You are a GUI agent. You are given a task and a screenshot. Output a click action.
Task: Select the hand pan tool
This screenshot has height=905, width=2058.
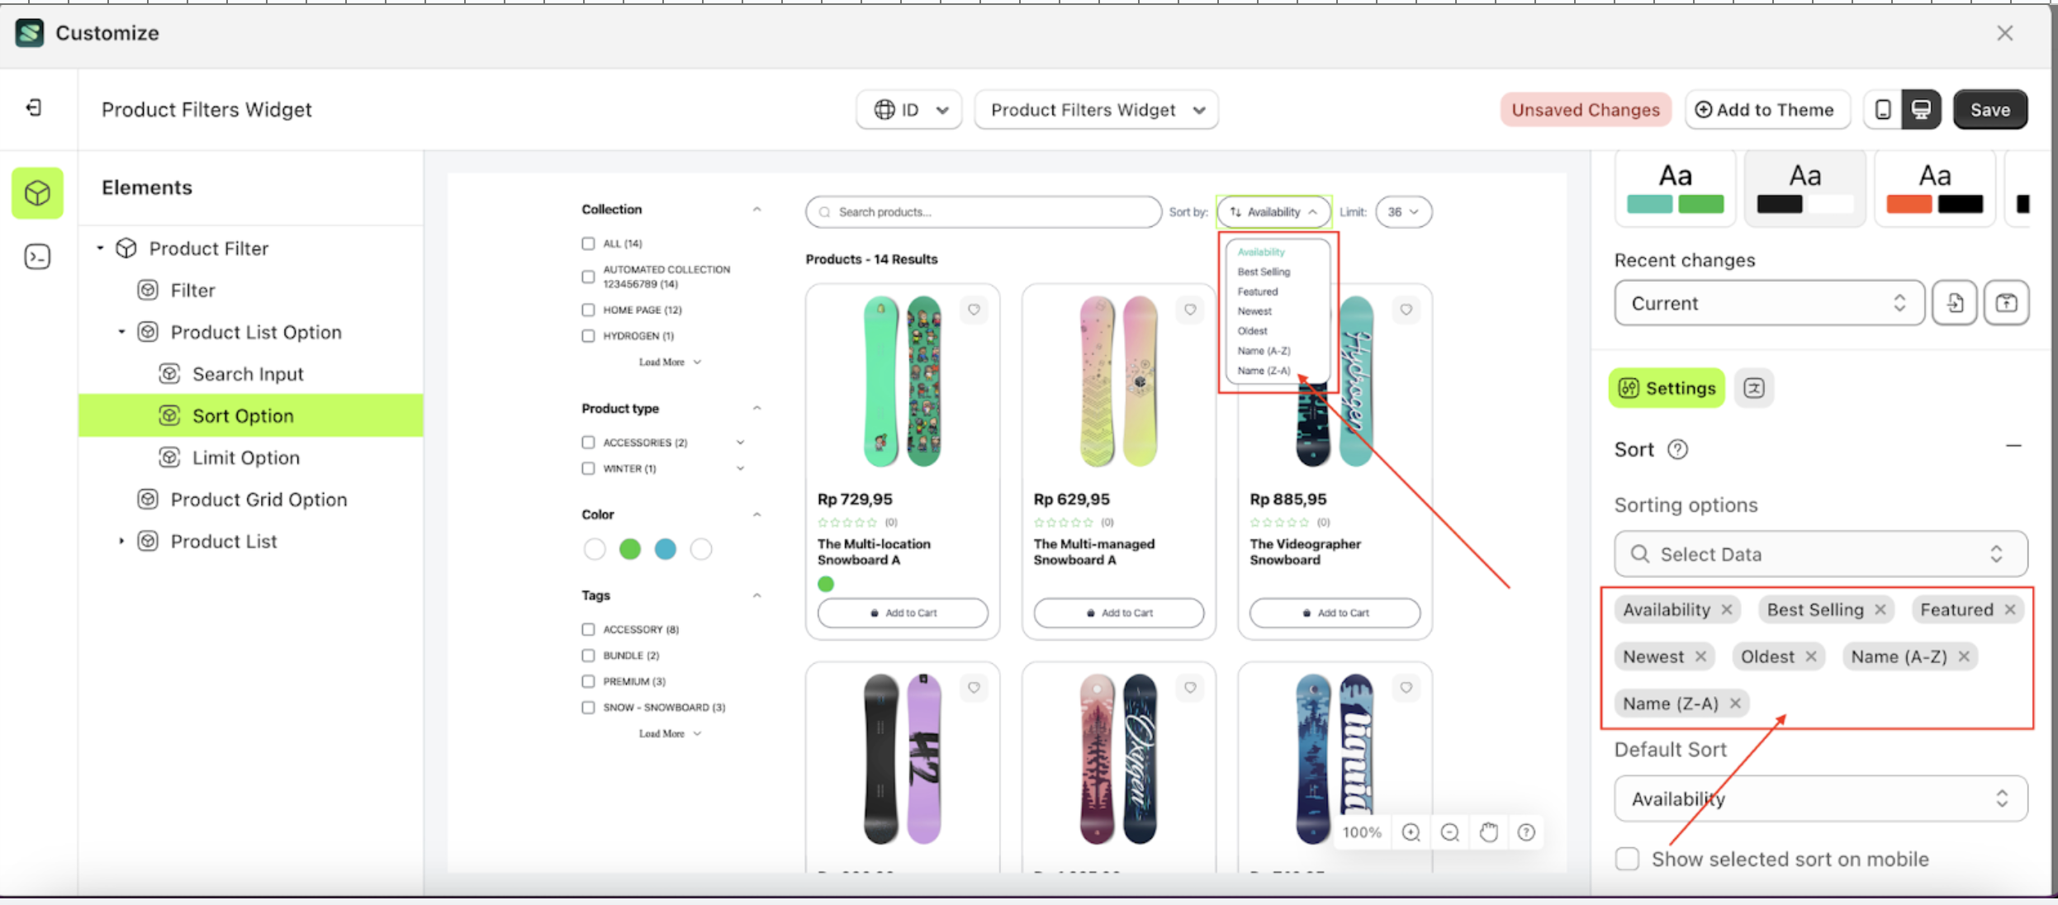(1488, 832)
